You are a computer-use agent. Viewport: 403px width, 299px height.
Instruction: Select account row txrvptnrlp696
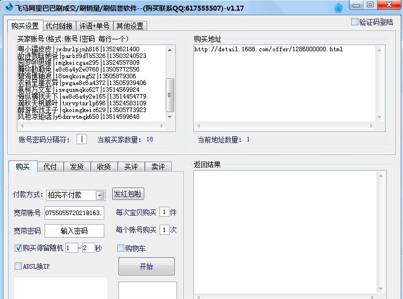pyautogui.click(x=82, y=103)
